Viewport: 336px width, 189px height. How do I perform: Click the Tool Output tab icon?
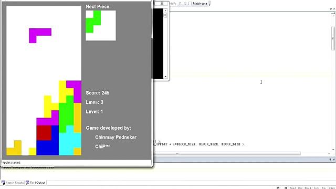coord(27,183)
